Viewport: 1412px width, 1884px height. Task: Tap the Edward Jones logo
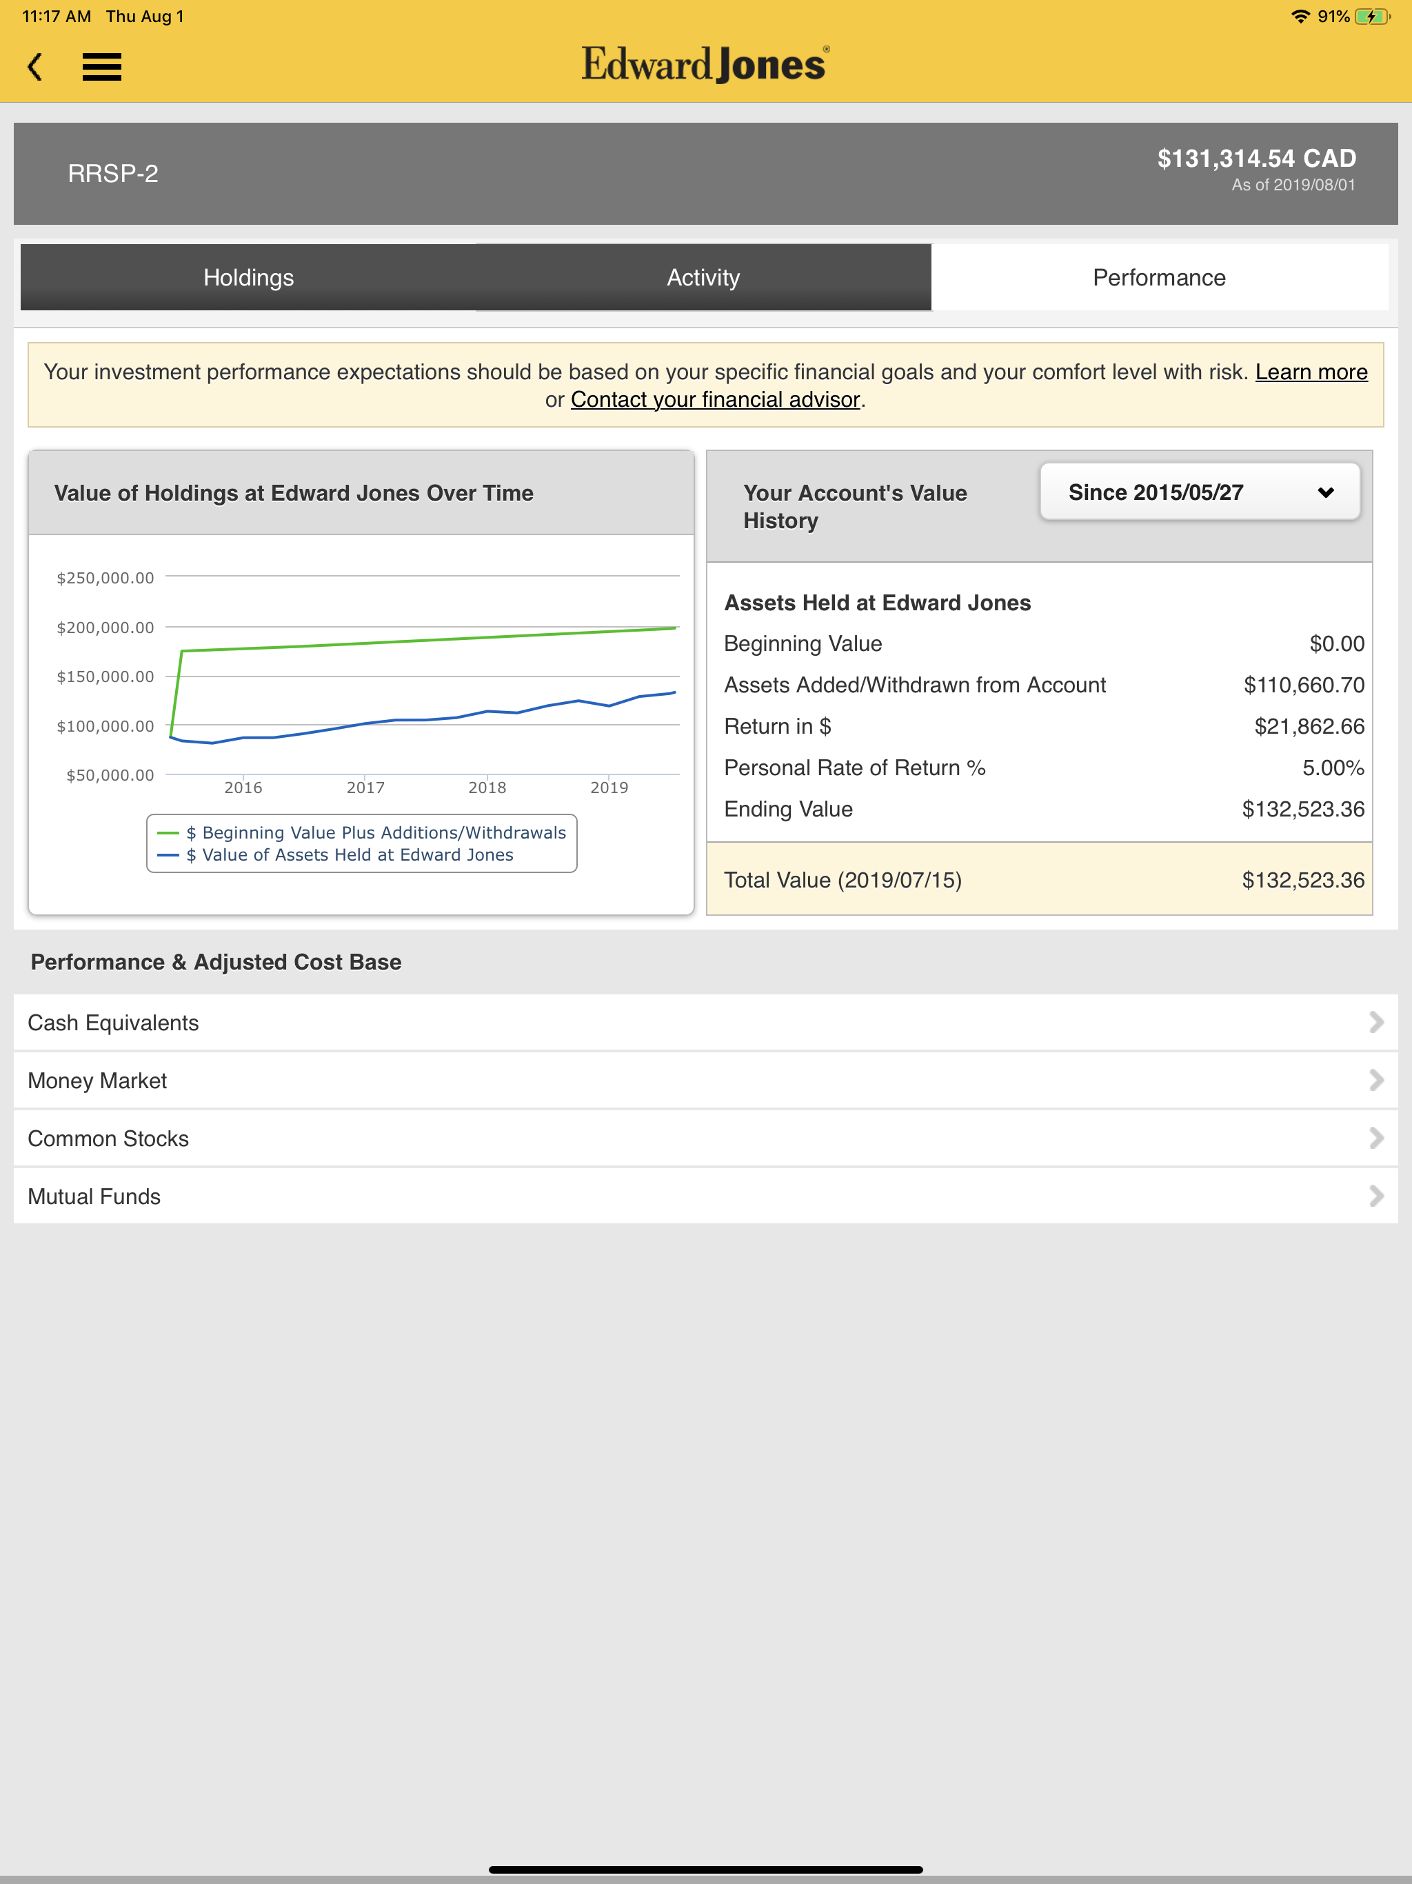pyautogui.click(x=705, y=64)
